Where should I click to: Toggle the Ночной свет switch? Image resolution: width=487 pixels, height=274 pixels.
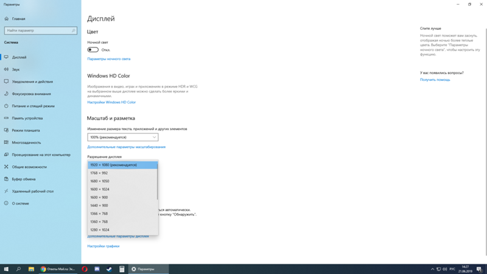click(x=93, y=50)
